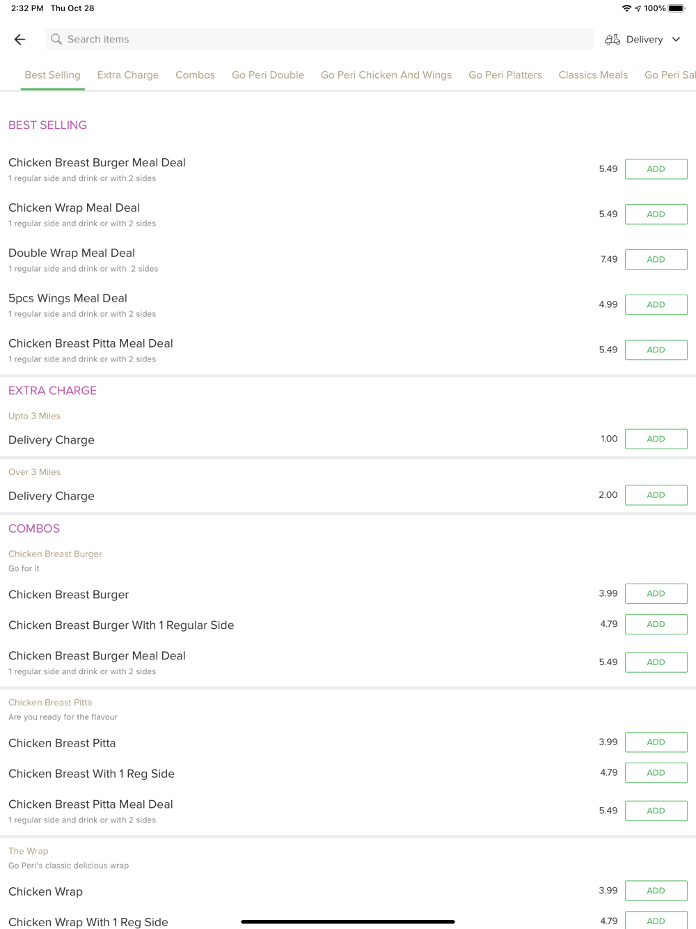Switch to the Extra Charge tab
The image size is (696, 929).
click(128, 75)
